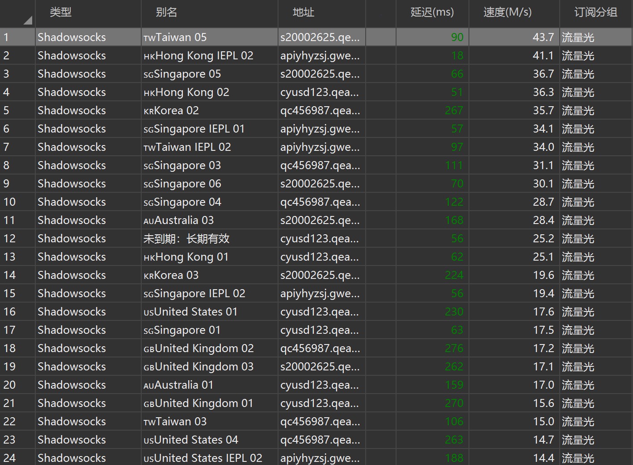
Task: Select the Taiwan IEPL 02 server
Action: (x=187, y=147)
